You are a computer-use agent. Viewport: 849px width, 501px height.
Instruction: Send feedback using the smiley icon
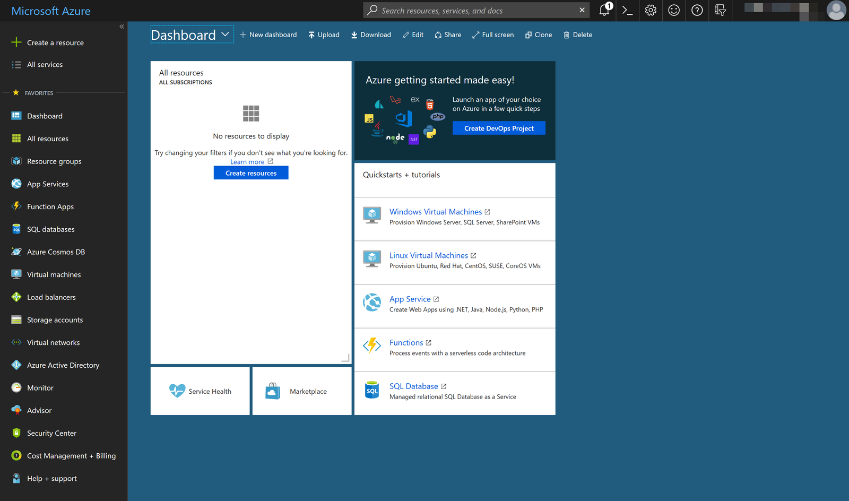674,10
